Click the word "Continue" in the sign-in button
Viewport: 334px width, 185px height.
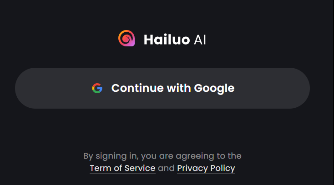(x=137, y=88)
